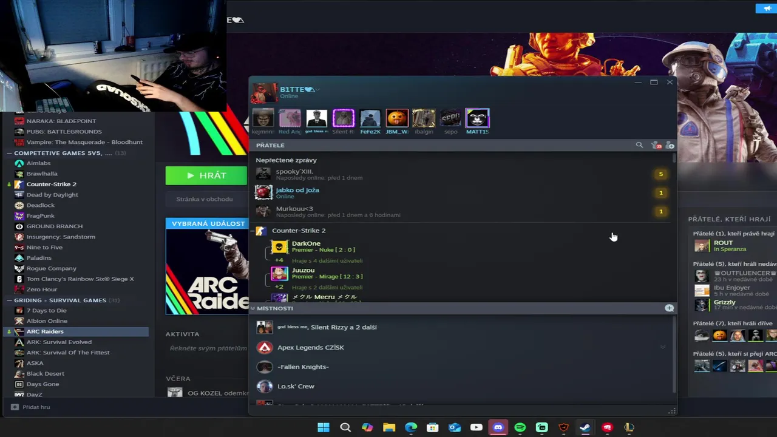777x437 pixels.
Task: Open chat with spooky'XIII.
Action: (461, 174)
